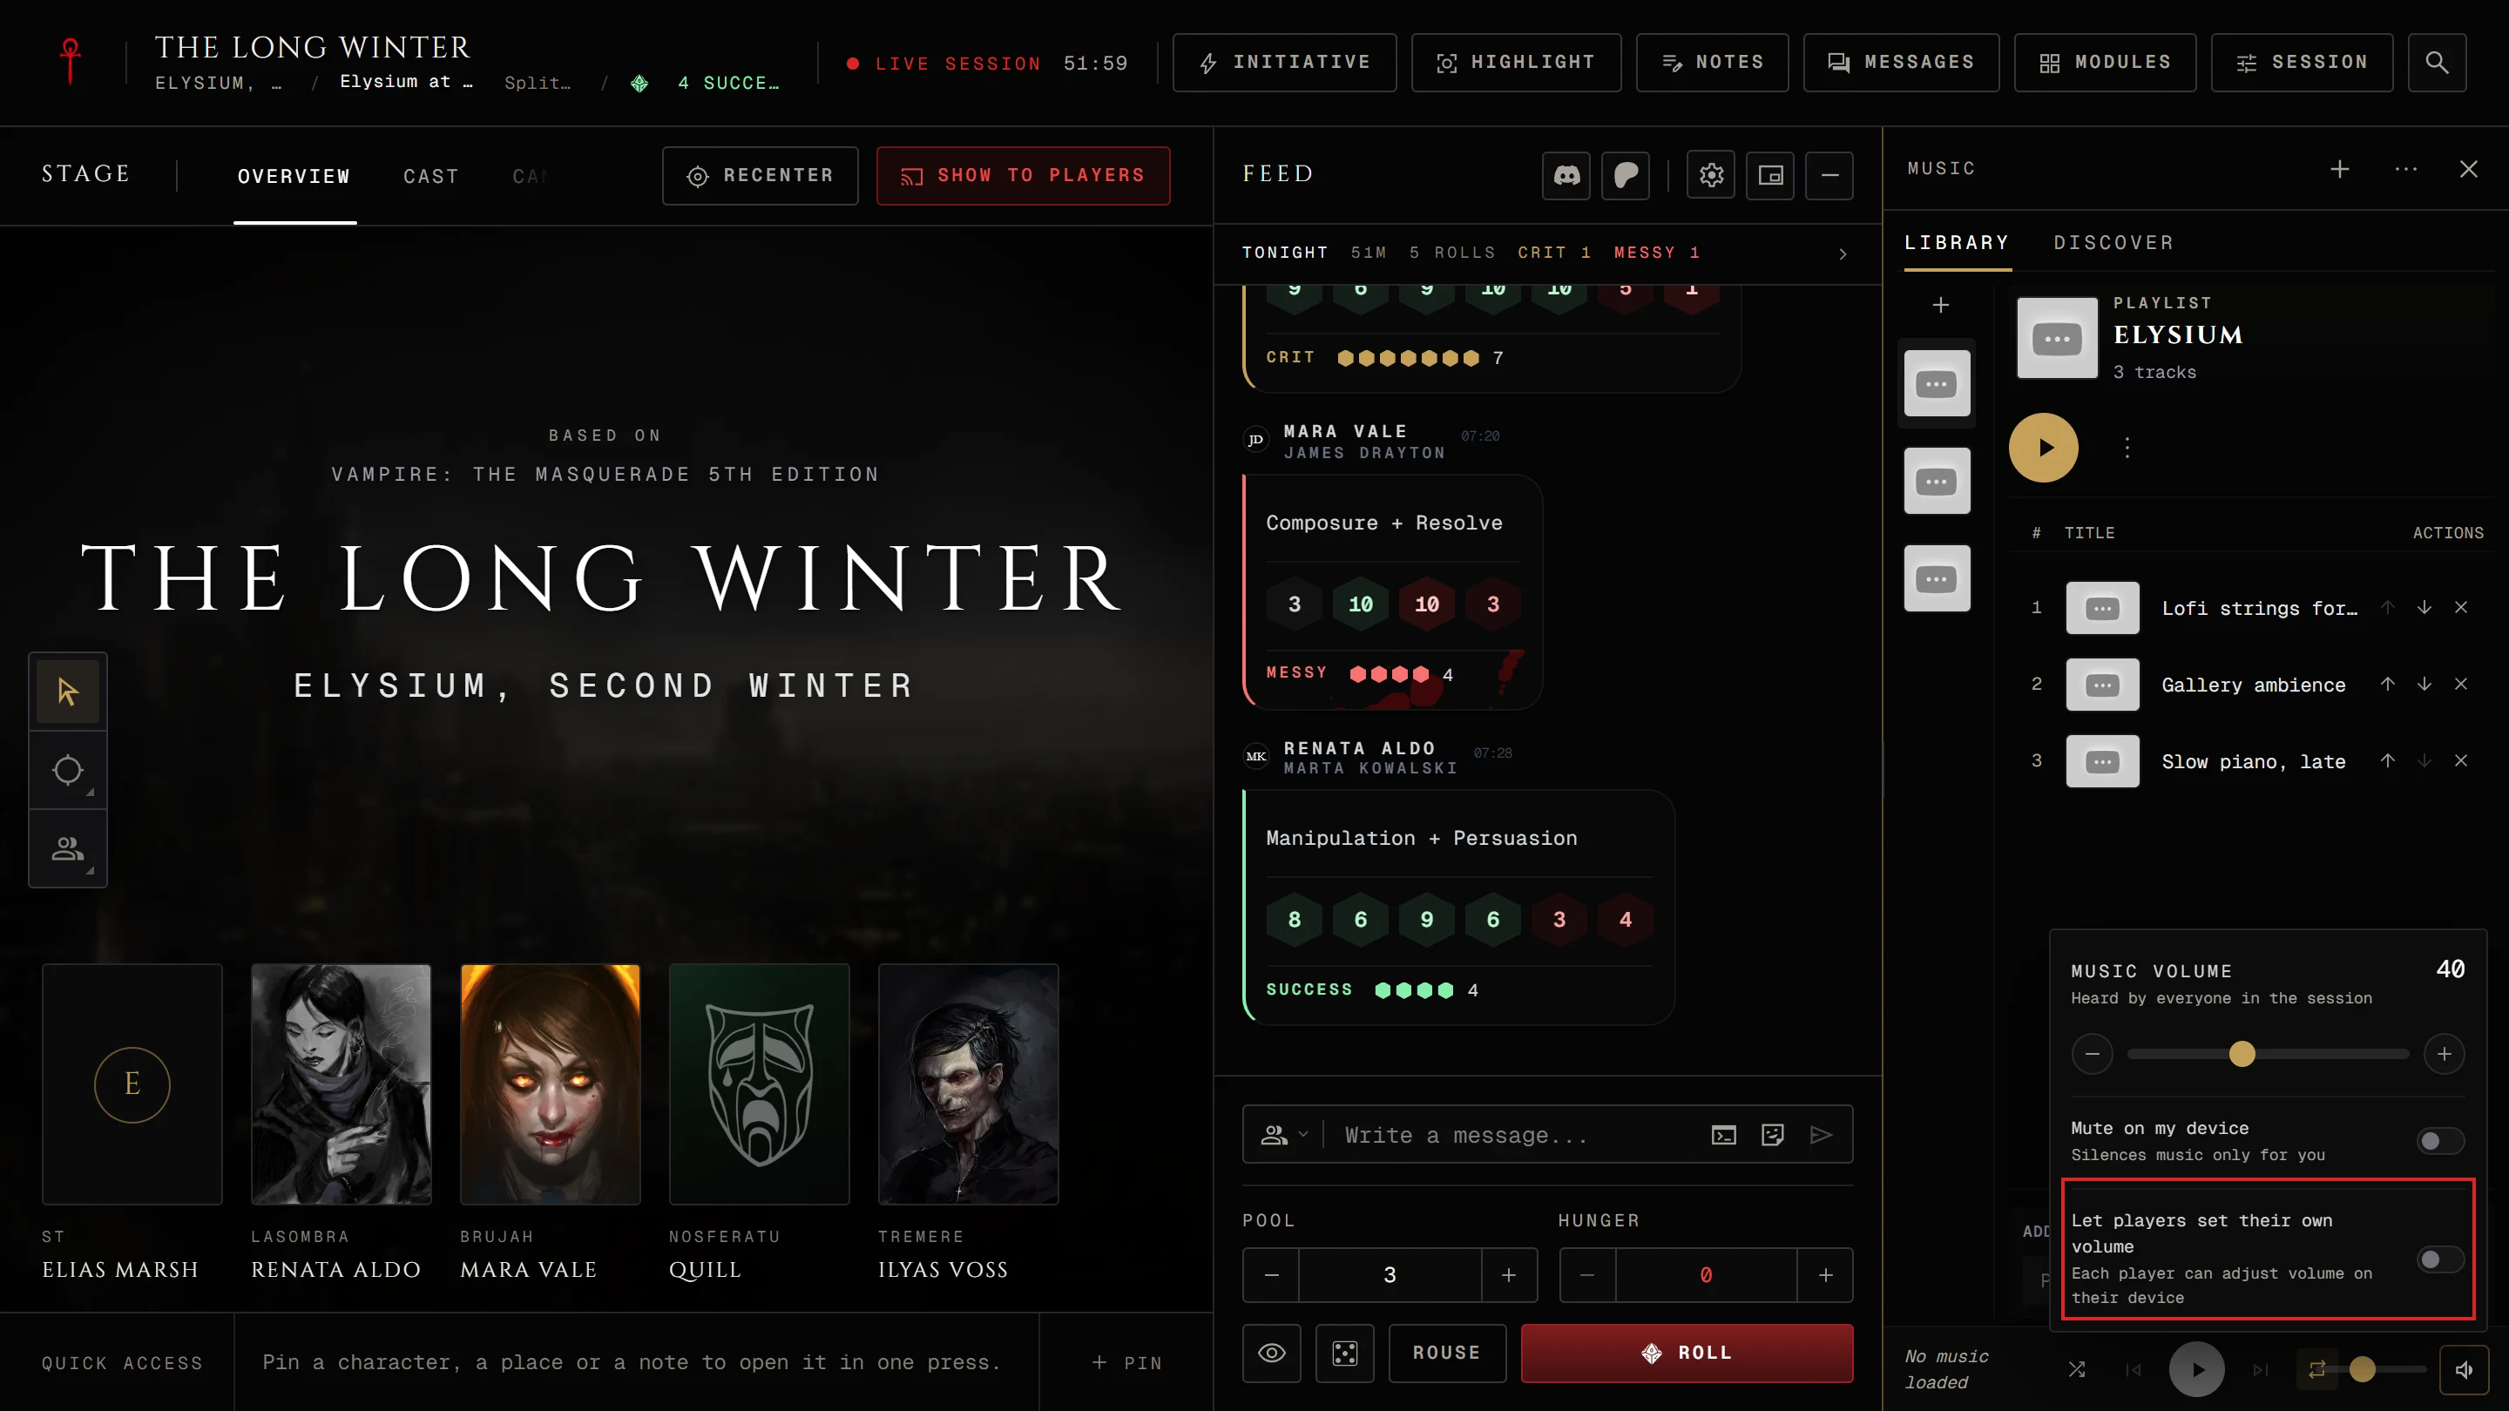Open the dice options icon beside Rouse

point(1345,1353)
